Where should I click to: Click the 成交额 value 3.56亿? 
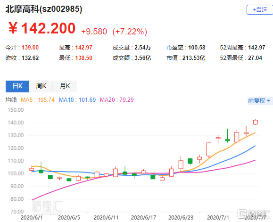pyautogui.click(x=142, y=58)
